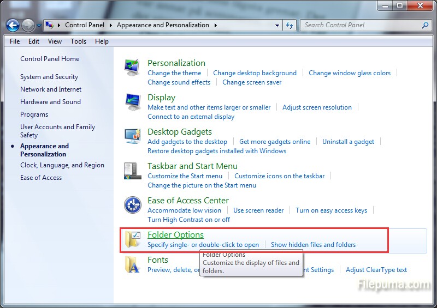Select Adjust screen resolution link
Image resolution: width=437 pixels, height=308 pixels.
coord(317,107)
